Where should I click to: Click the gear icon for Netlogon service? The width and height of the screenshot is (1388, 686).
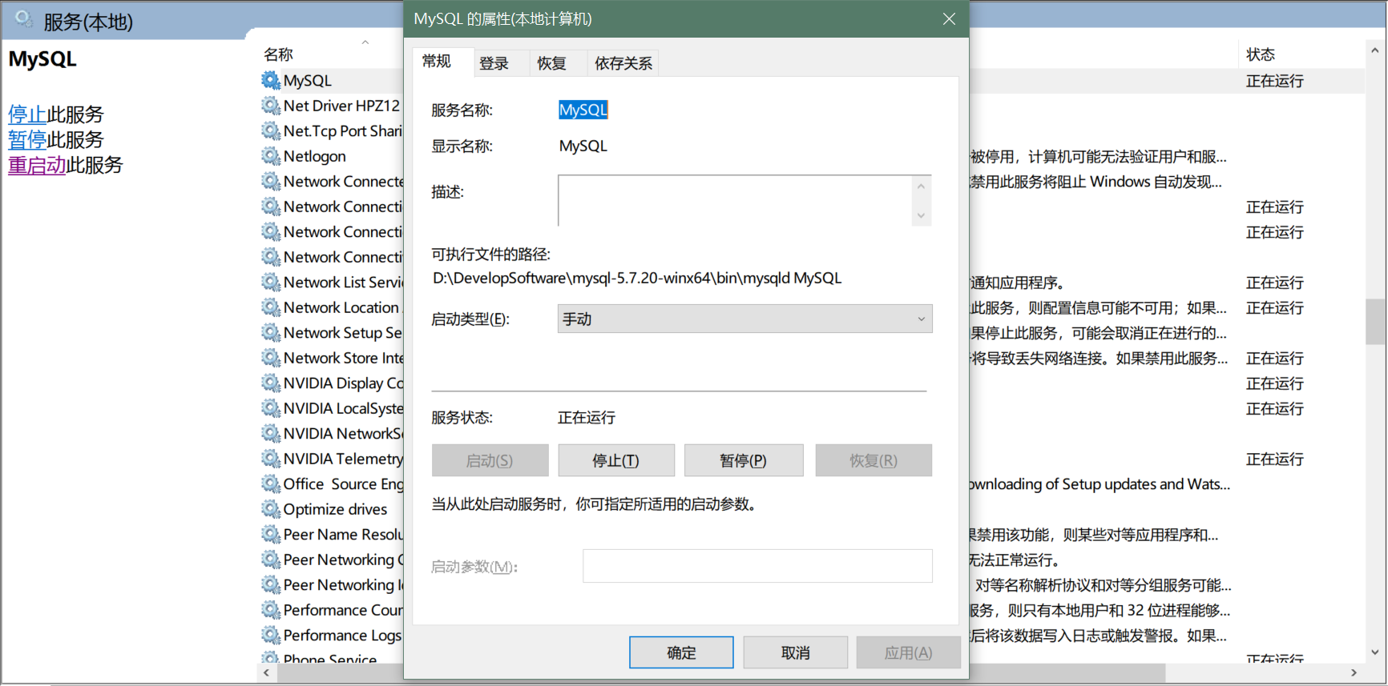point(271,155)
